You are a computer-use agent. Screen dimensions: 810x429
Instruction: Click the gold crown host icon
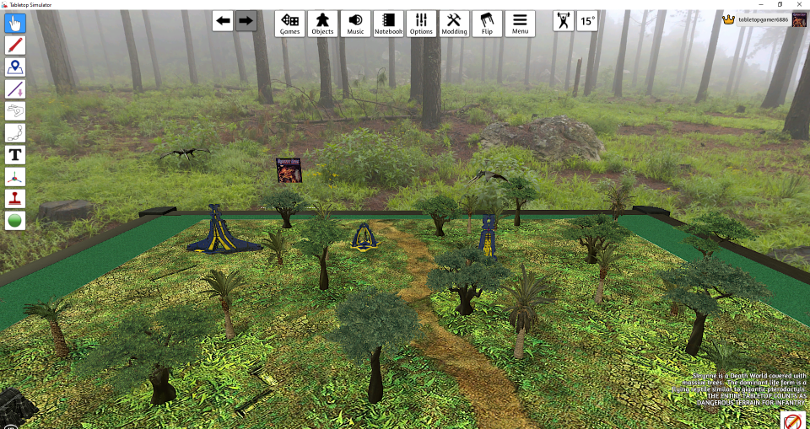(x=729, y=20)
